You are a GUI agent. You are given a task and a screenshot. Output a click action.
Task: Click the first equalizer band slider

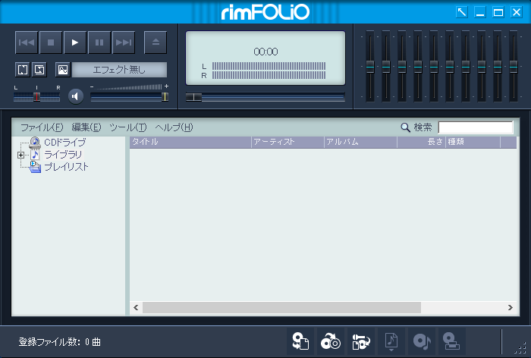(370, 66)
